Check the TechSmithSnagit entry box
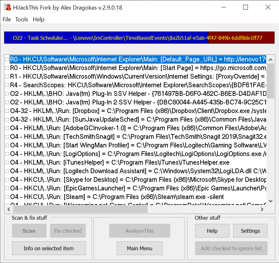This screenshot has width=279, height=263. point(7,137)
